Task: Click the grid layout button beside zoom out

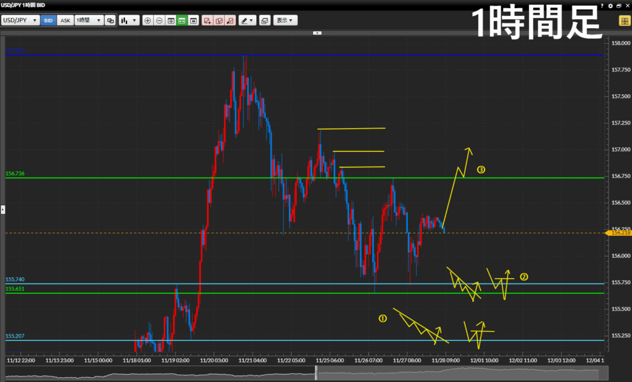Action: pos(171,20)
